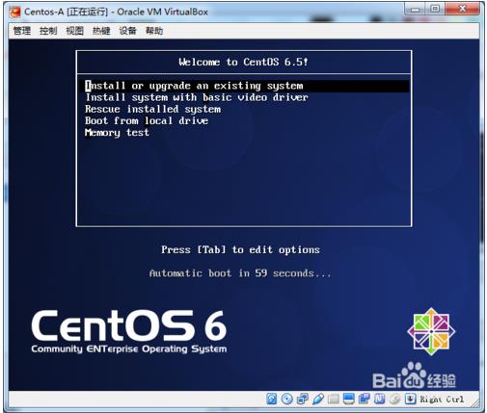Click the keyboard capture arrow icon
The height and width of the screenshot is (413, 487).
point(410,399)
